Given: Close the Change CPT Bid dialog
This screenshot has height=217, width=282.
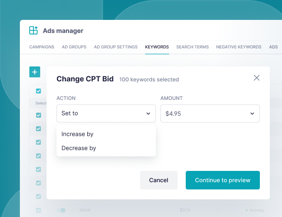Looking at the screenshot, I should pyautogui.click(x=257, y=78).
